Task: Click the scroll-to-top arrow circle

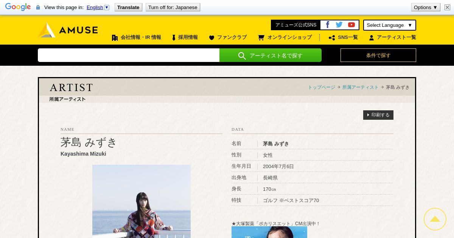Action: (x=435, y=219)
